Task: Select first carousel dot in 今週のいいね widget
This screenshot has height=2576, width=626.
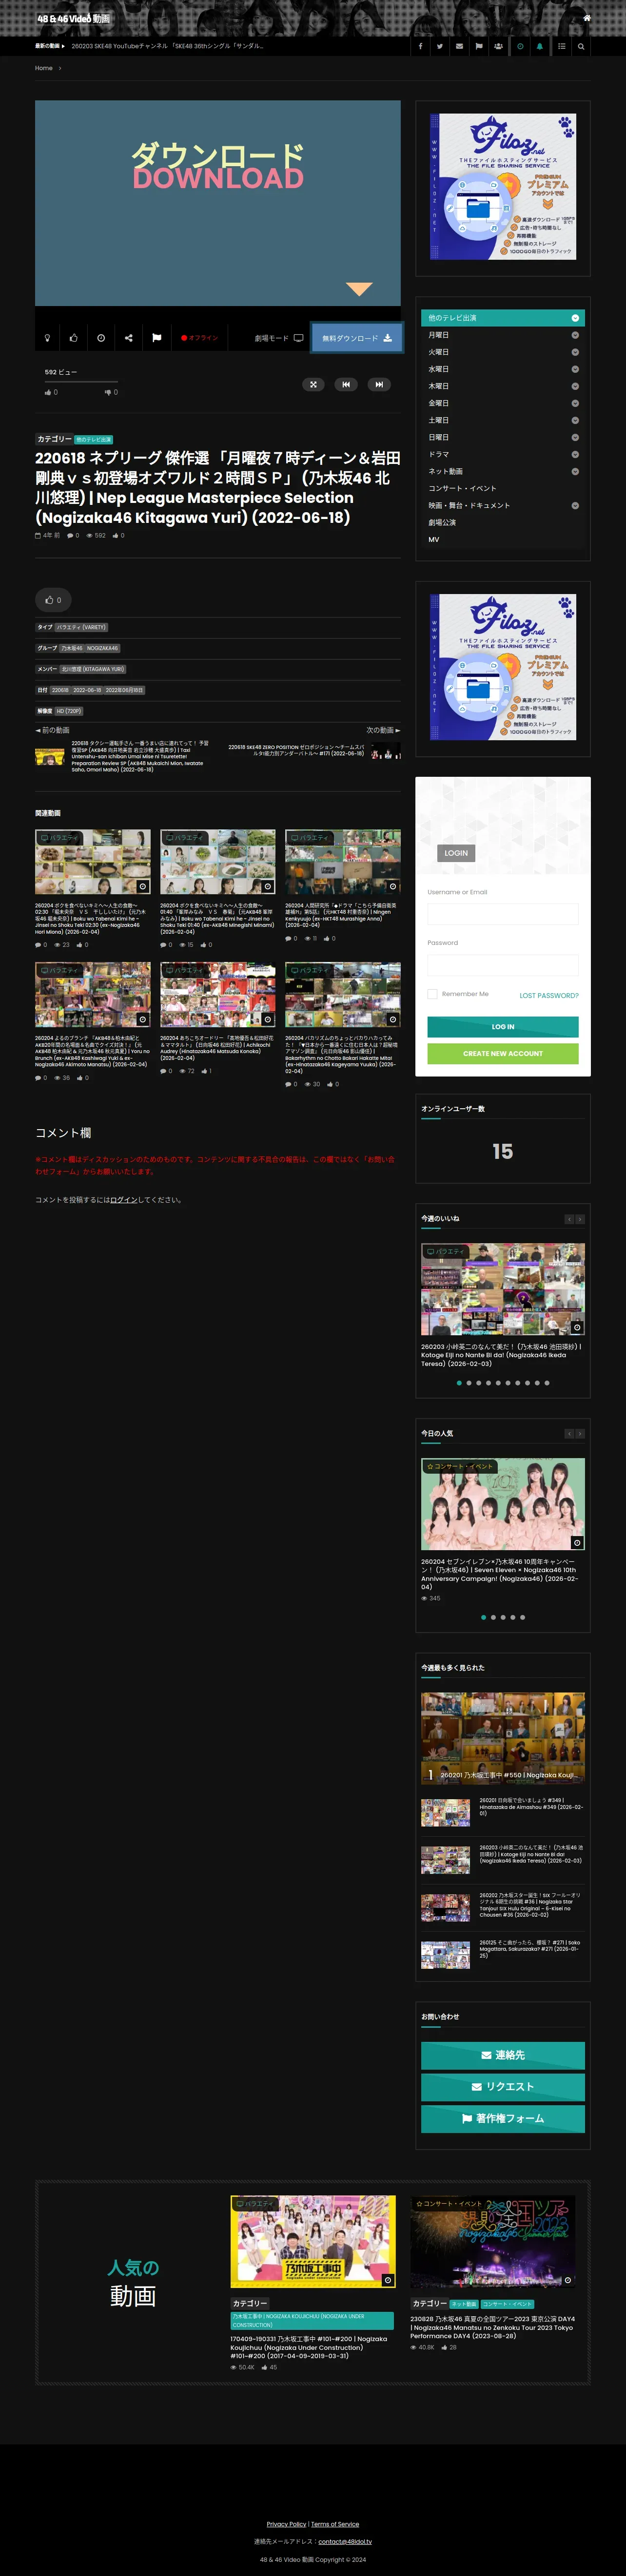Action: coord(459,1383)
